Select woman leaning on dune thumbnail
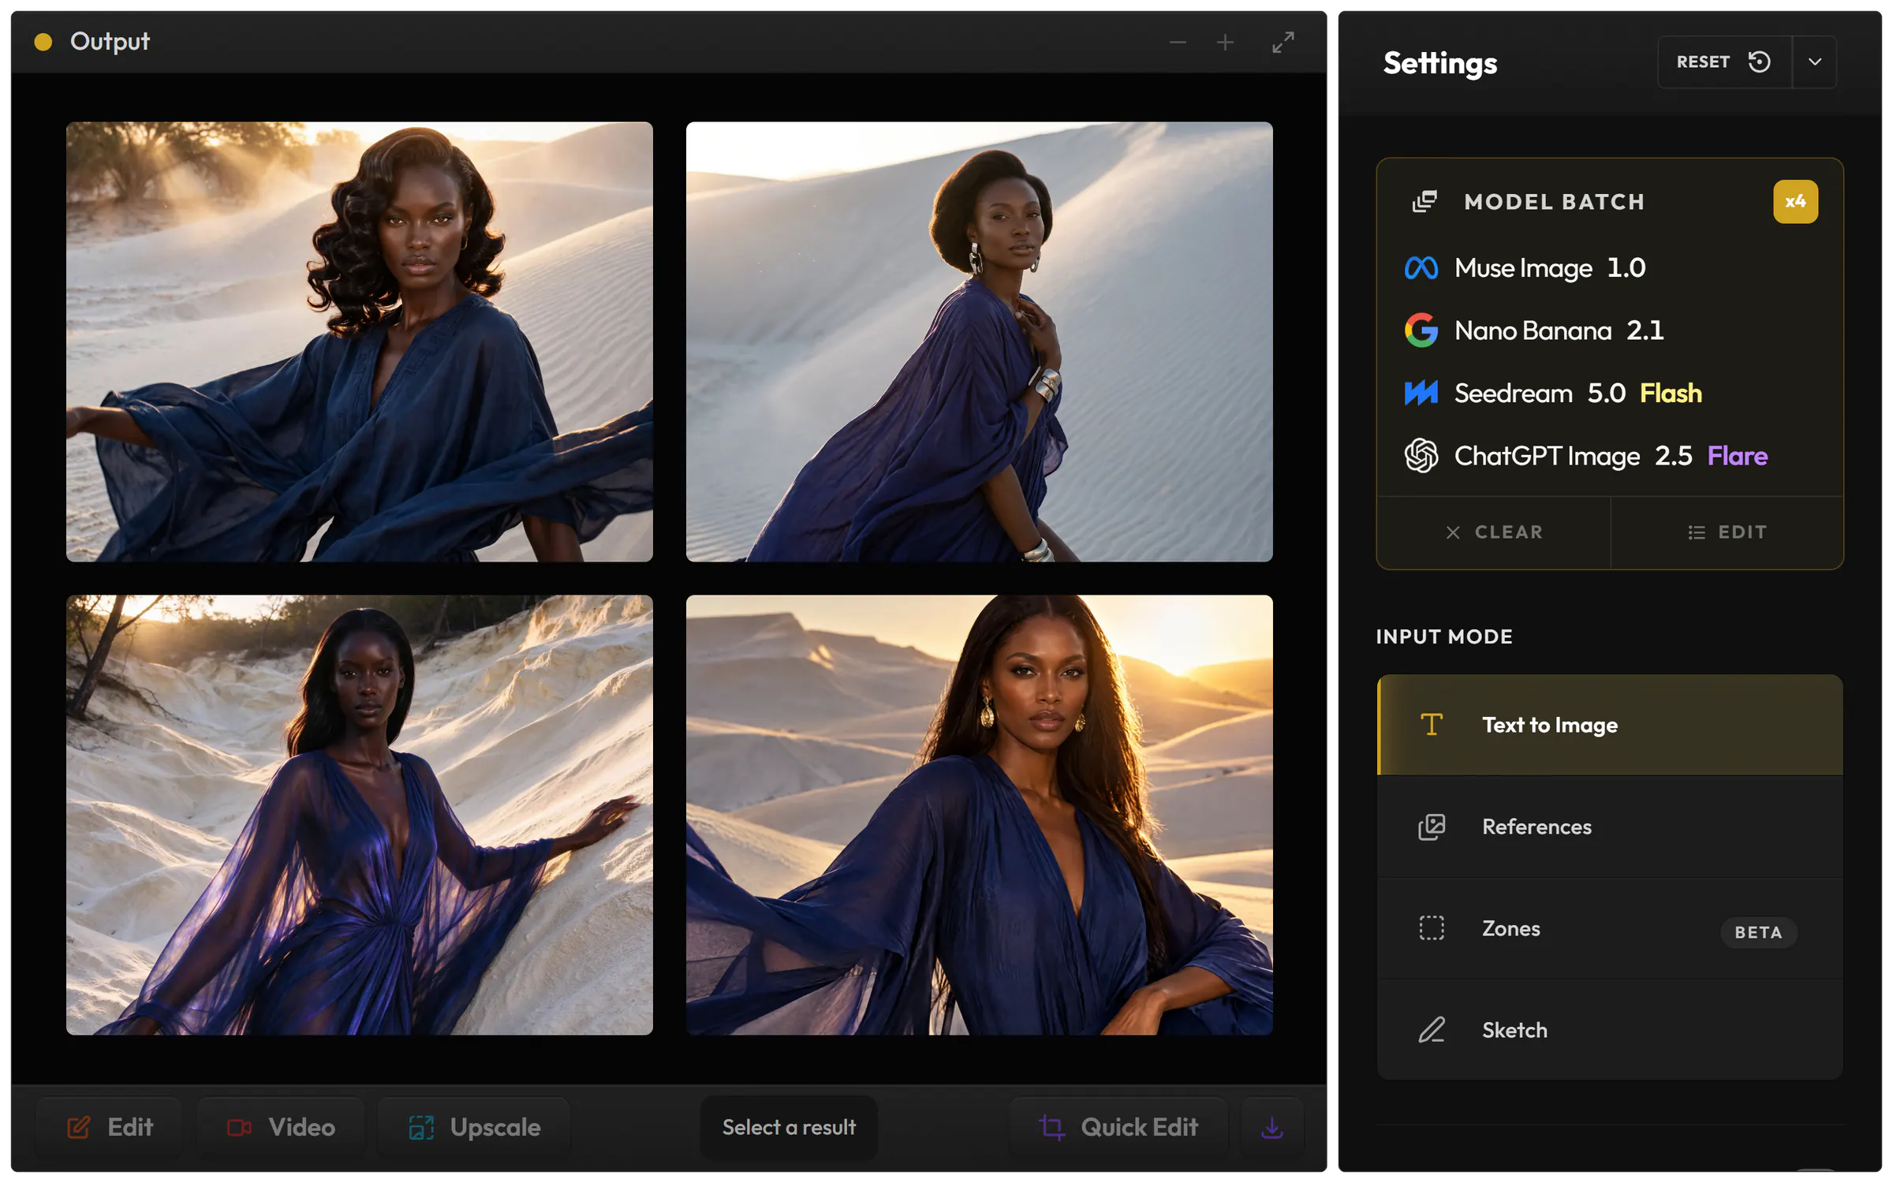This screenshot has width=1893, height=1183. pos(360,815)
